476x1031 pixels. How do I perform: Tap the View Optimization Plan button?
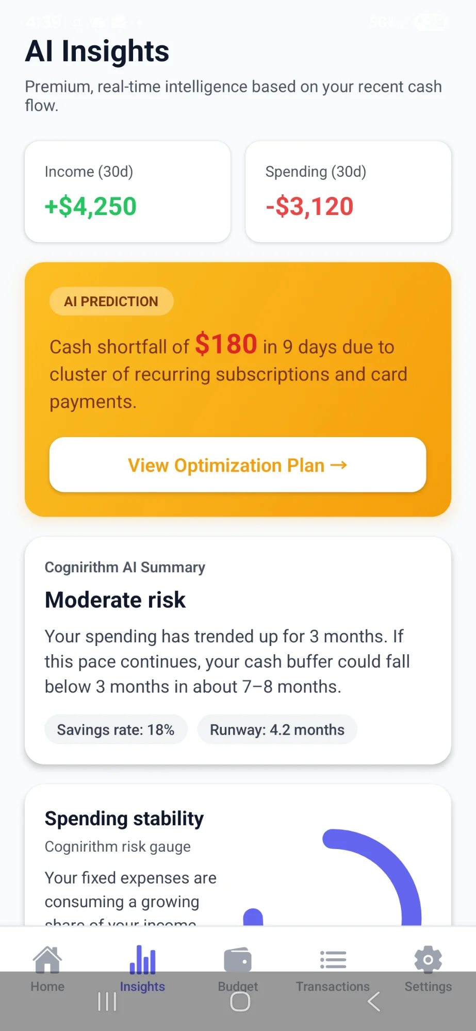238,464
